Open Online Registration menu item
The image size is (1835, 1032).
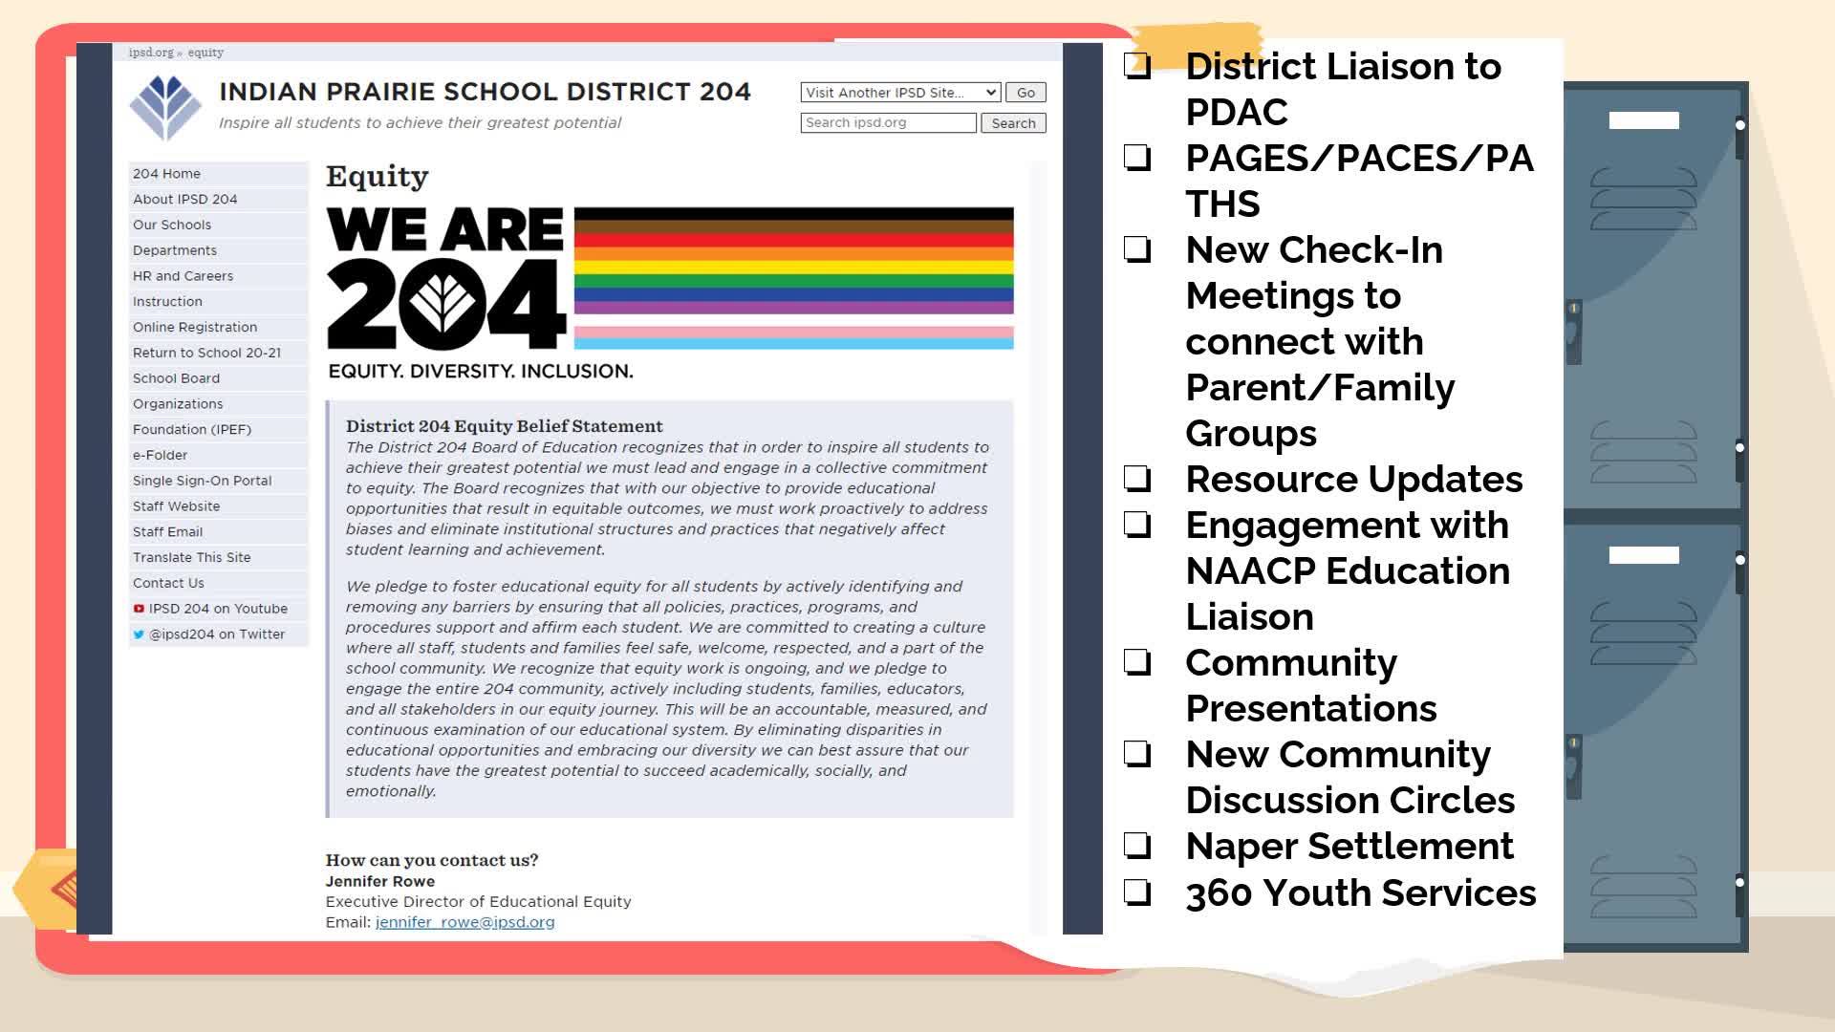pos(218,328)
